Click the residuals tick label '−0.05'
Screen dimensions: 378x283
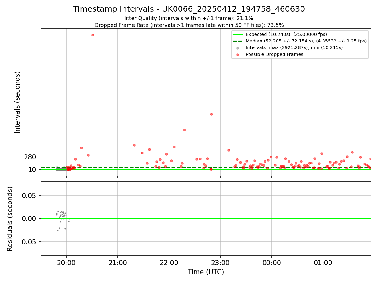[x=26, y=242]
